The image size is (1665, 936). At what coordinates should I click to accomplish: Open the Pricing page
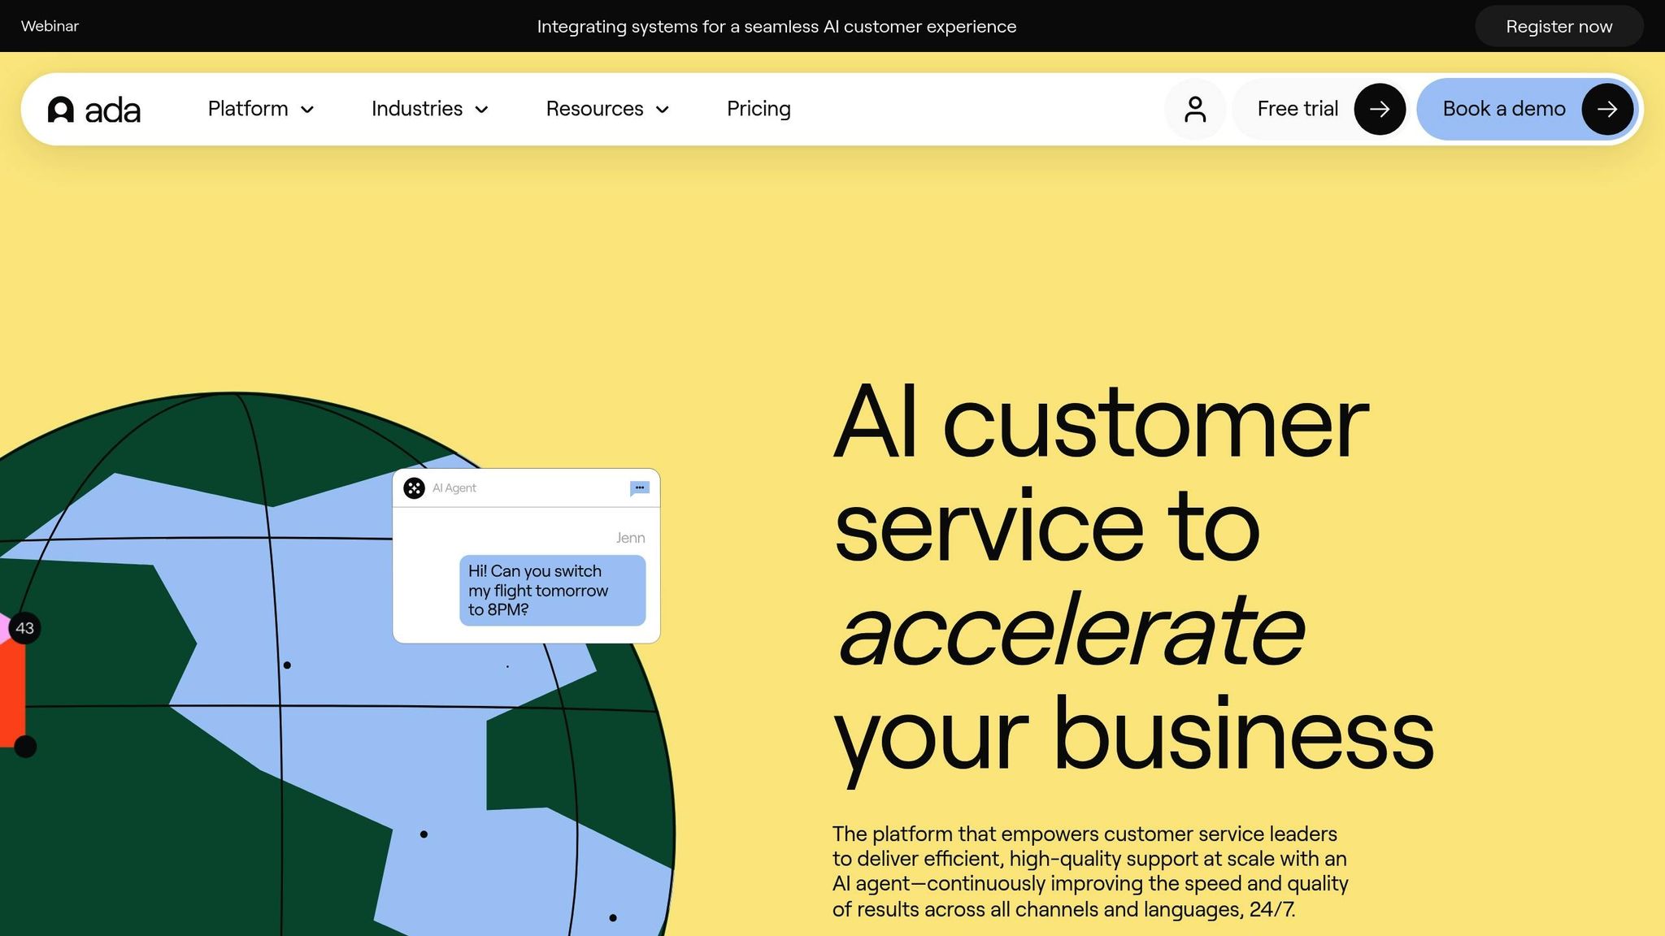click(x=758, y=109)
